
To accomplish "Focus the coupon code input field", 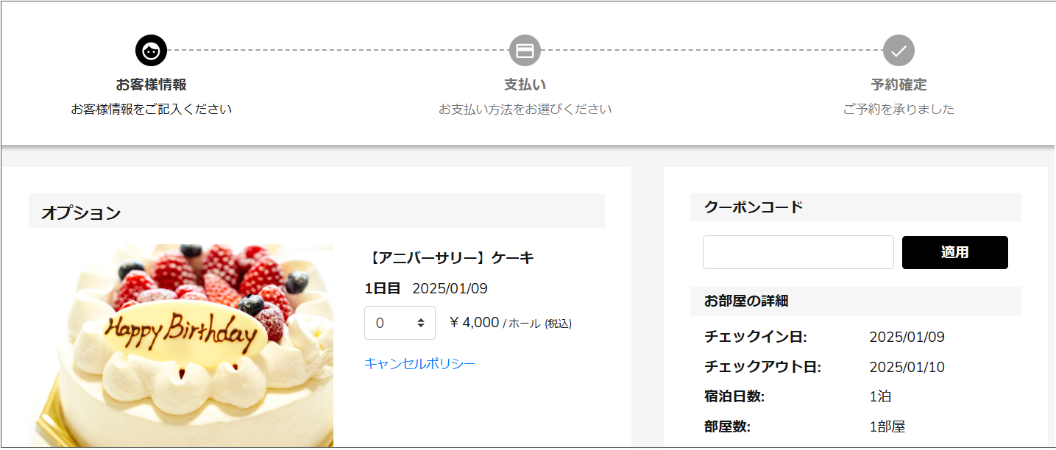I will point(798,252).
